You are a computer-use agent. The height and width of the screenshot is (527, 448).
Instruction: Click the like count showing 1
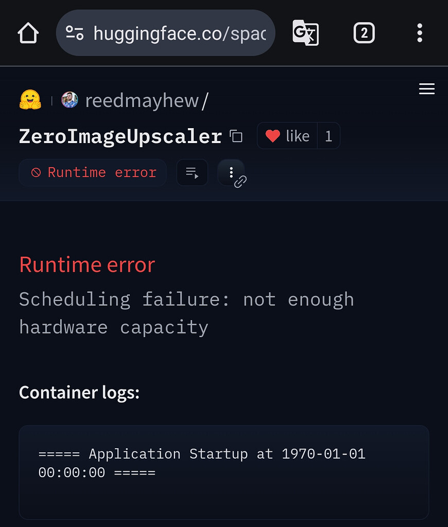click(329, 135)
